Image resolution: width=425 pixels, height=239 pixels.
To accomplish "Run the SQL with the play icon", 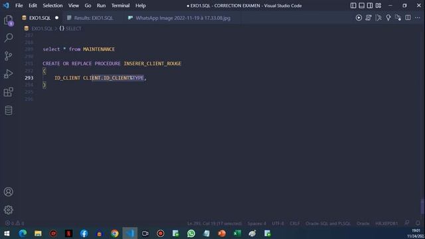I will click(x=359, y=18).
